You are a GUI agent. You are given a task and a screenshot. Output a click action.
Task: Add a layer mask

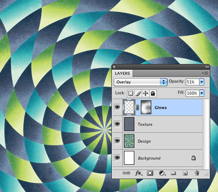click(150, 173)
